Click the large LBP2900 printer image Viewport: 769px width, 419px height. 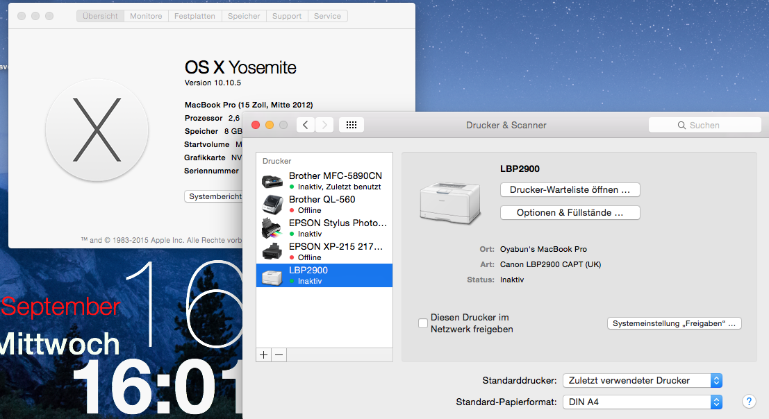point(449,202)
